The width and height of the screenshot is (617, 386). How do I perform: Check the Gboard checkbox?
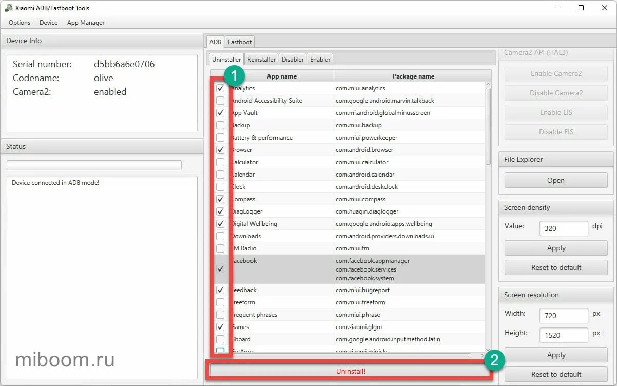[220, 339]
